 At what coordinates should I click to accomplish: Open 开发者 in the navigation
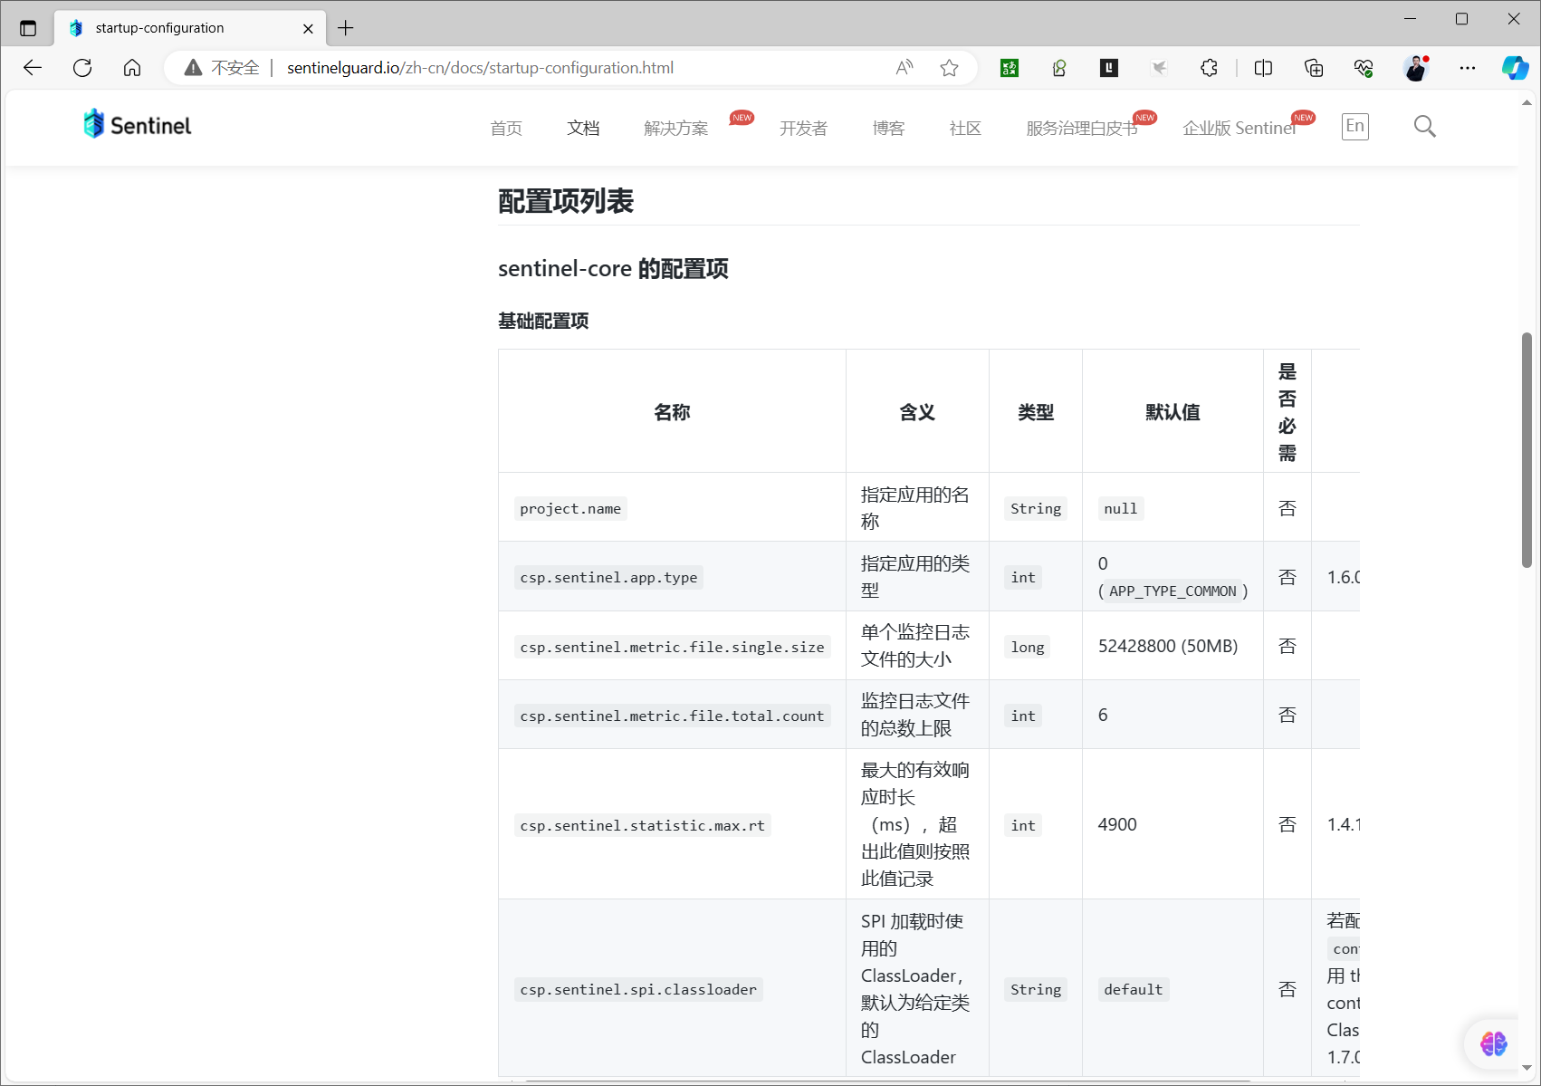point(803,129)
